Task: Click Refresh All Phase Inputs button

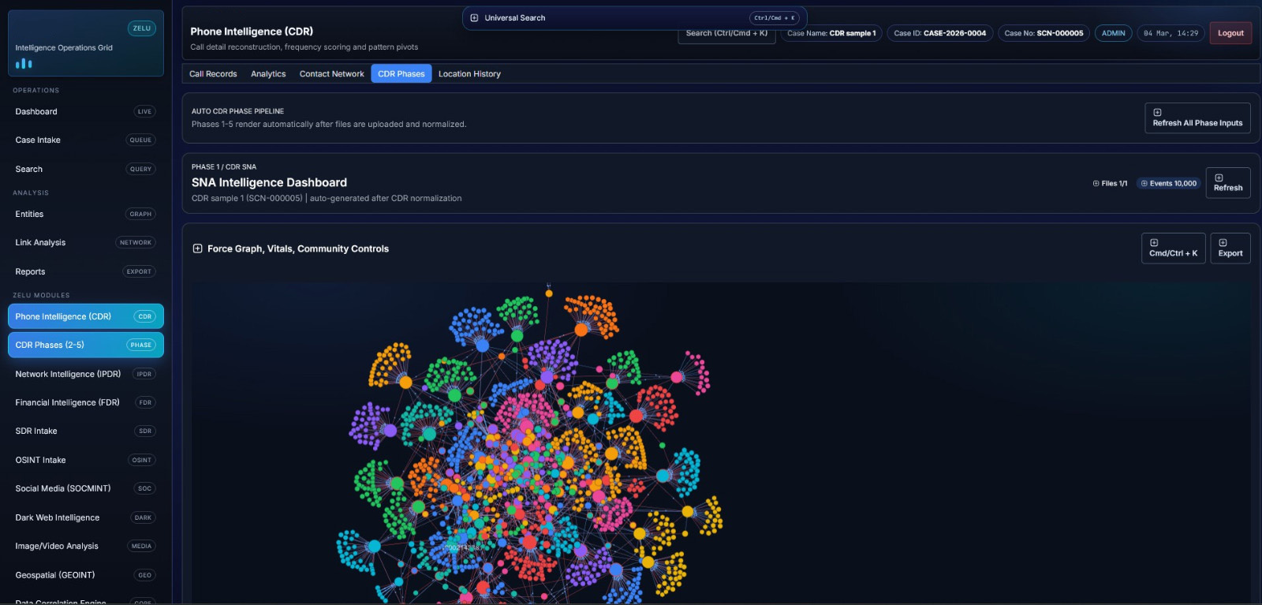Action: (x=1197, y=118)
